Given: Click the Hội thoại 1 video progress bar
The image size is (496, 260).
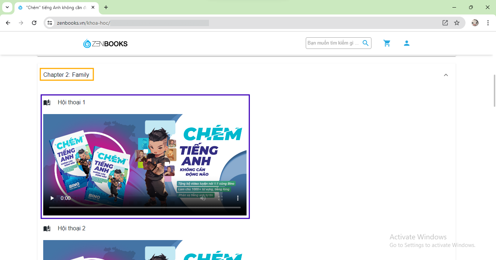Looking at the screenshot, I should point(145,207).
